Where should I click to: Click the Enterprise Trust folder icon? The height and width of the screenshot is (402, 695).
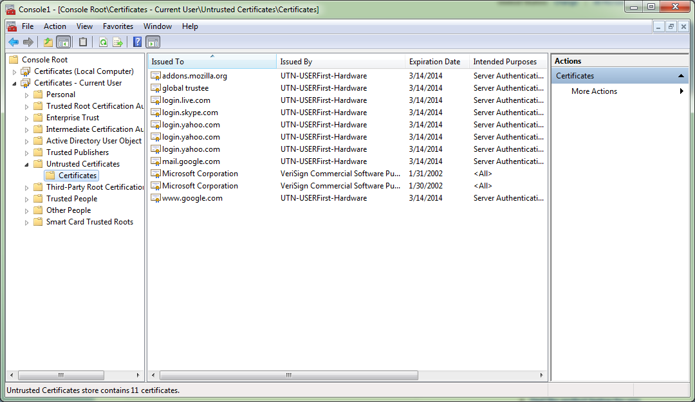click(38, 118)
